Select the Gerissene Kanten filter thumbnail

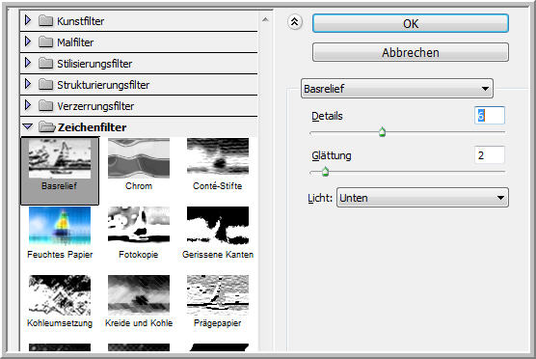point(218,226)
